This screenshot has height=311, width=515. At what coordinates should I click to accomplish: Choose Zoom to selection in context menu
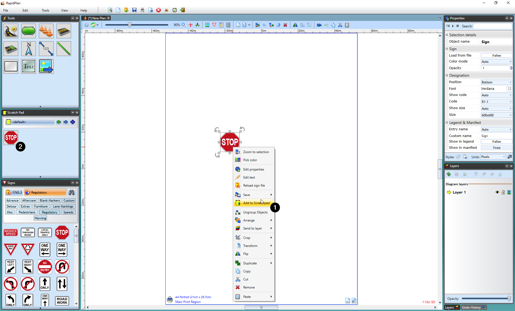pyautogui.click(x=254, y=152)
